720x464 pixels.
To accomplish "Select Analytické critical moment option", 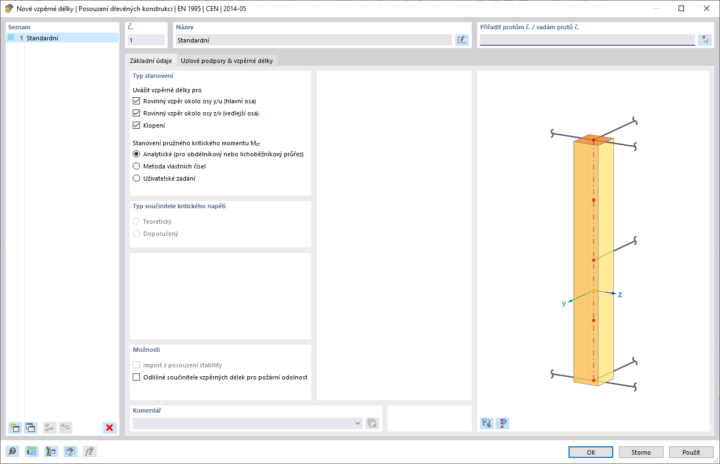I will (137, 154).
